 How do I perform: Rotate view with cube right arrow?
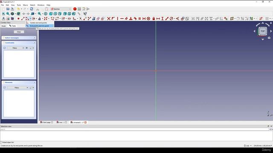(271, 31)
